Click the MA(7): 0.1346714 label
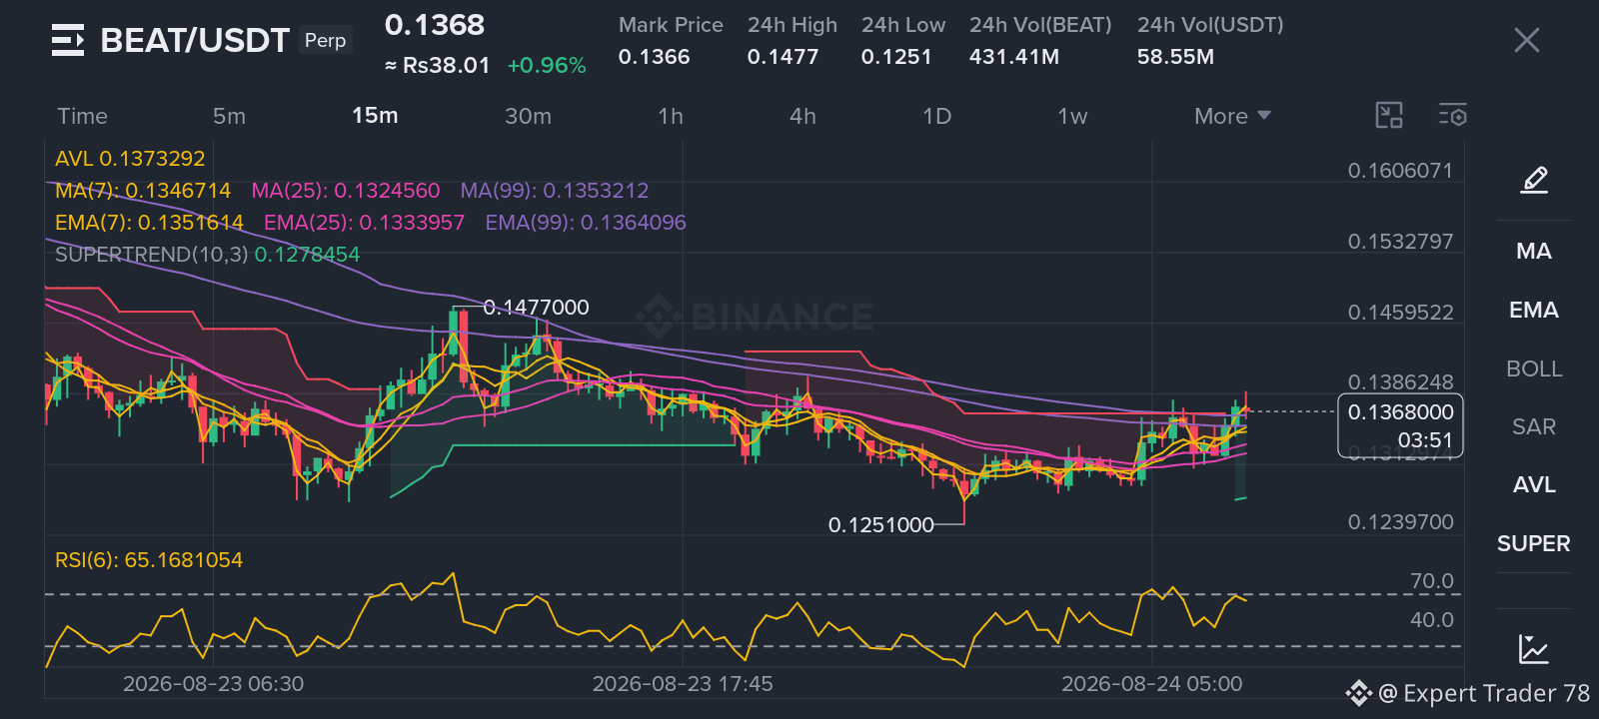 click(x=143, y=191)
